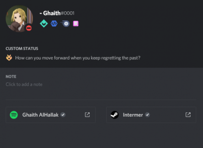Click the Spotify verified checkmark badge
Viewport: 203px width, 148px height.
click(63, 115)
